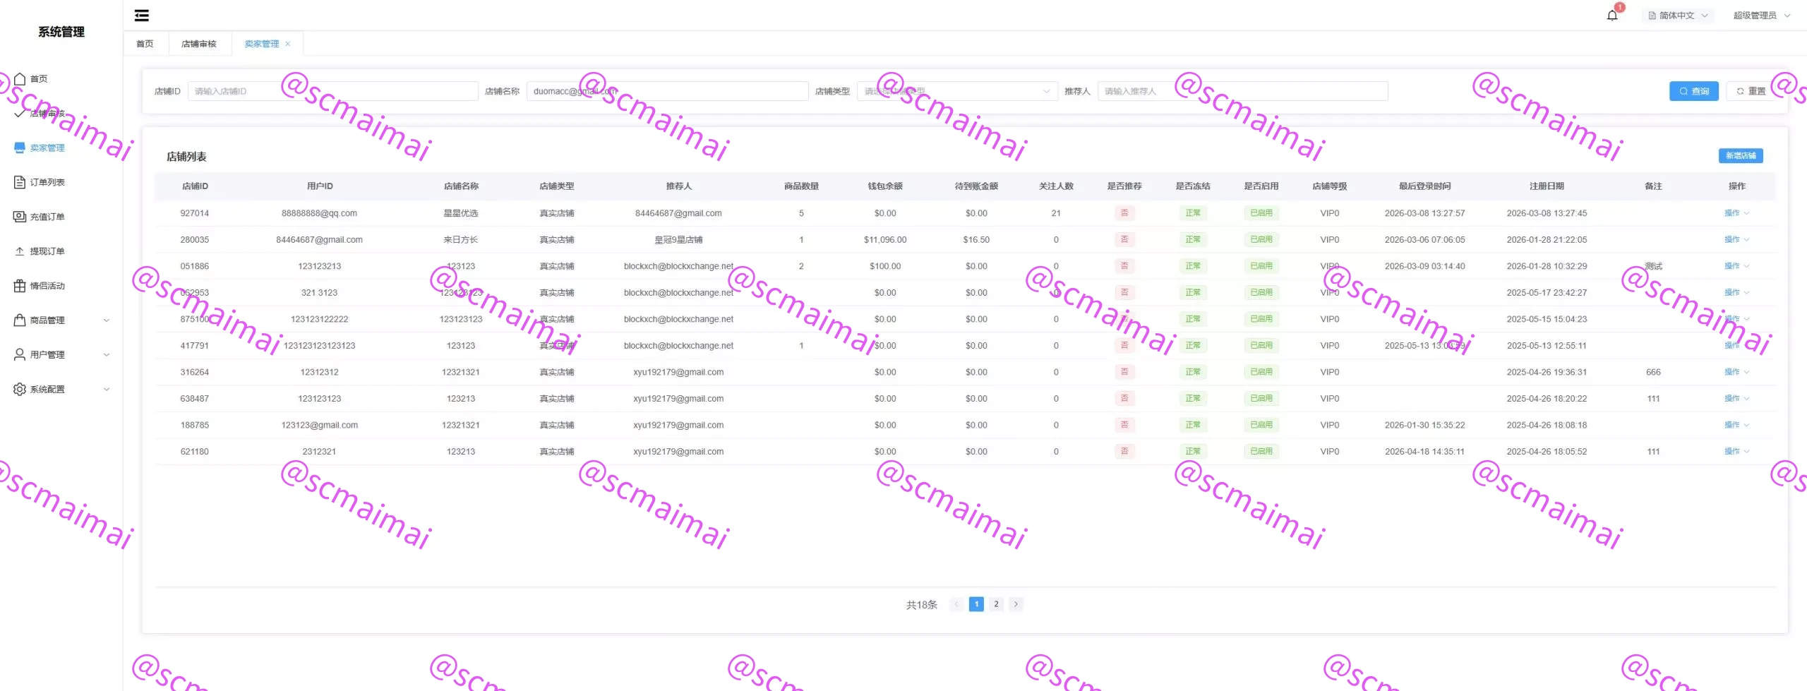Viewport: 1807px width, 691px height.
Task: Click the 注册日期 column header
Action: tap(1547, 186)
